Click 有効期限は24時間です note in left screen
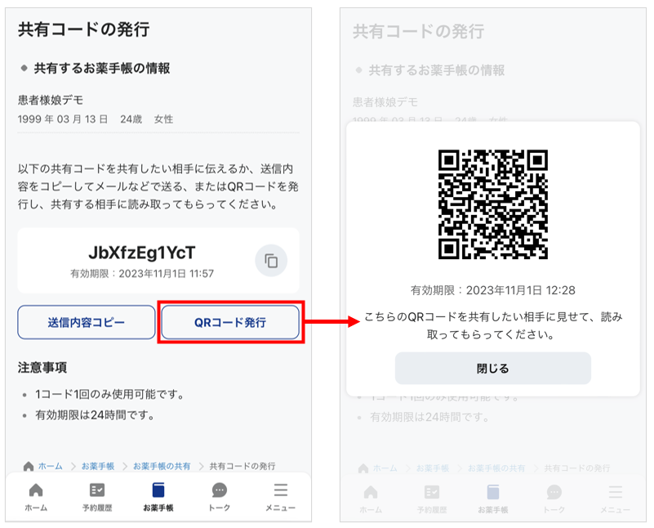Screen dimensions: 654x528 pos(95,415)
